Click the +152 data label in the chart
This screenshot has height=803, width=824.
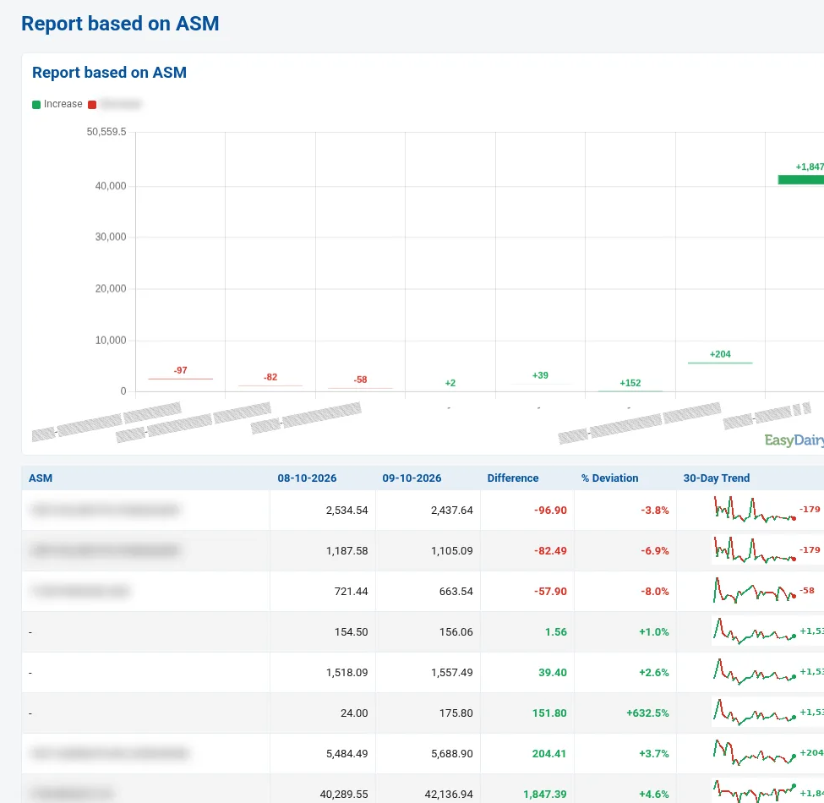click(x=630, y=383)
